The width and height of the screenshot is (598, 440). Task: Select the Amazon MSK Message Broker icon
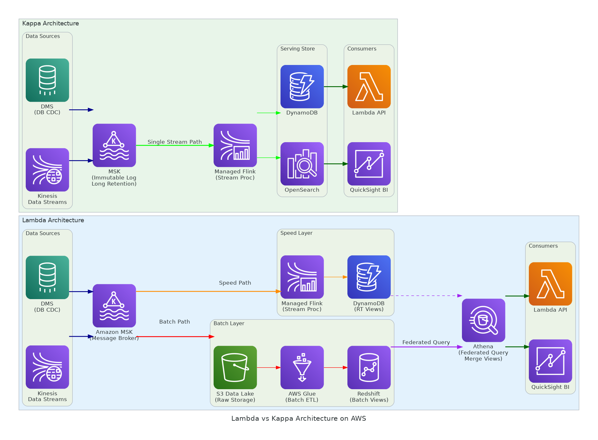(114, 305)
